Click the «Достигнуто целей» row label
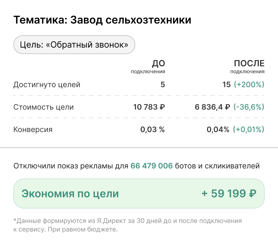 click(x=47, y=85)
